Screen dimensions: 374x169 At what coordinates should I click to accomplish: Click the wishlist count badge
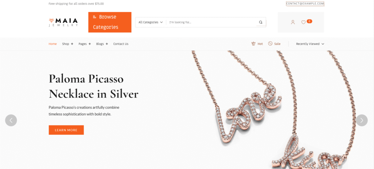[x=309, y=21]
